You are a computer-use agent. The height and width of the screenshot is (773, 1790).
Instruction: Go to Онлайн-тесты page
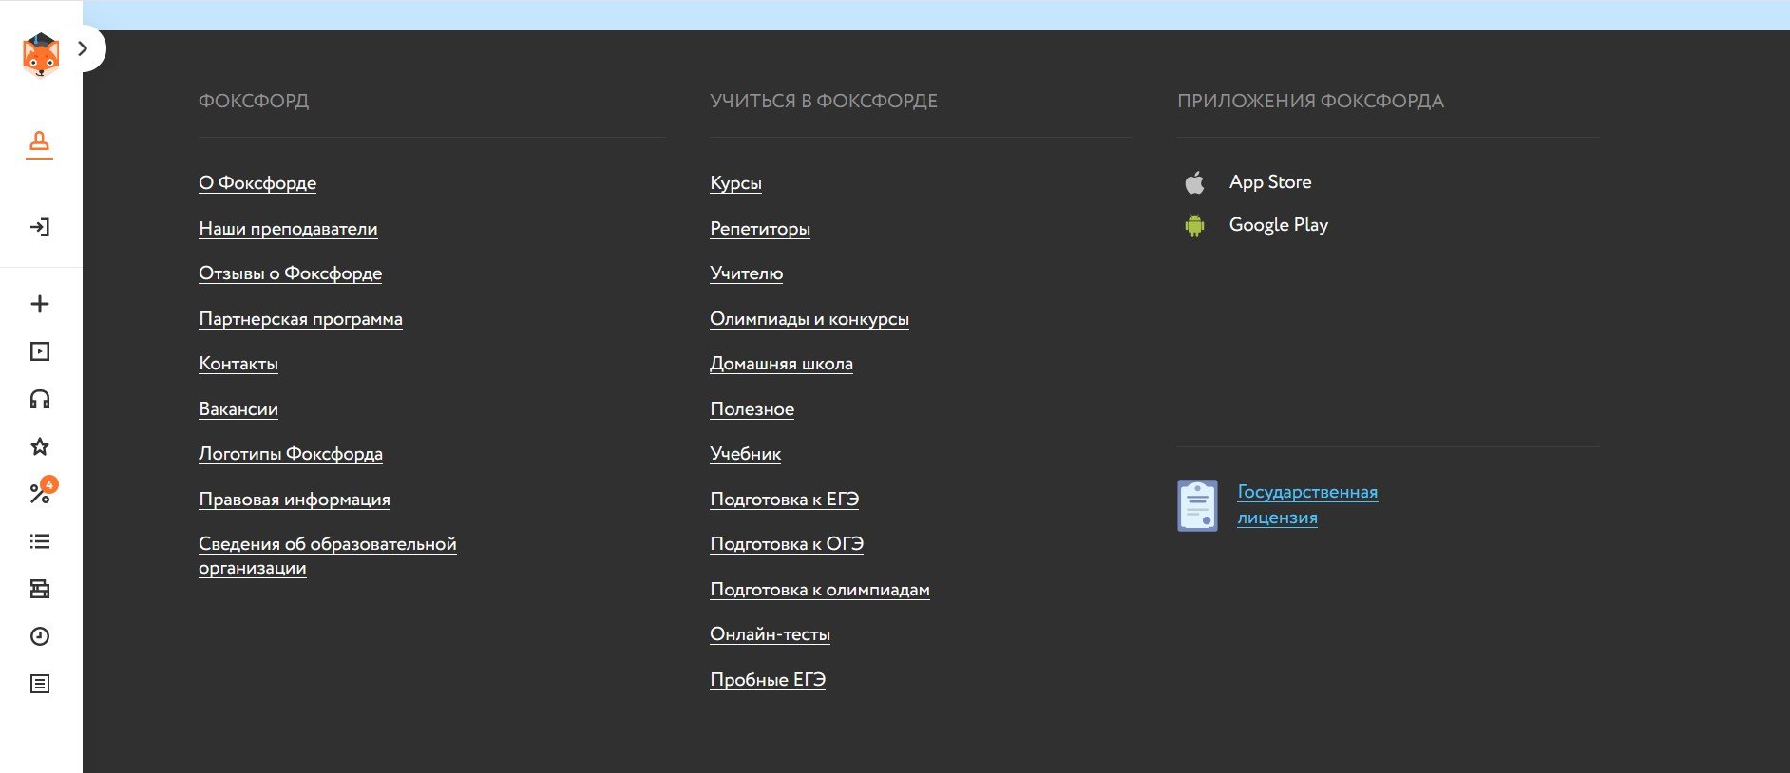[x=771, y=634]
